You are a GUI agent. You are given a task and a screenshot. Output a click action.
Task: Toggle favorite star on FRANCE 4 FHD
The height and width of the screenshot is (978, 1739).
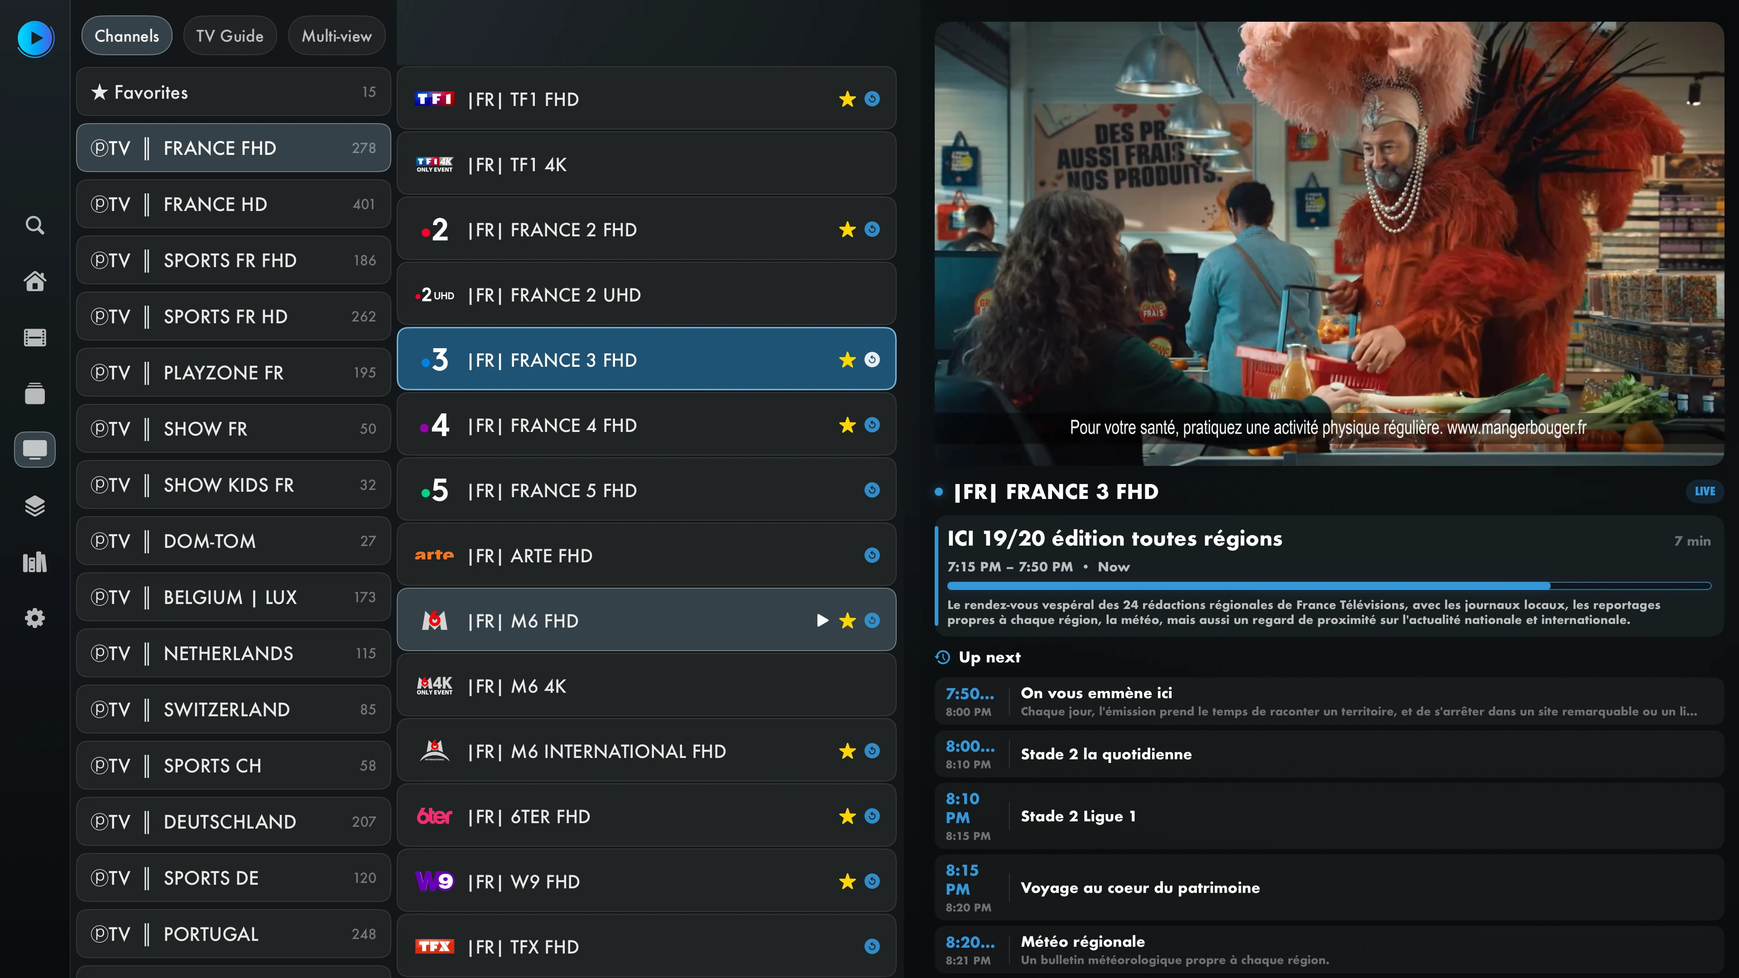tap(847, 425)
